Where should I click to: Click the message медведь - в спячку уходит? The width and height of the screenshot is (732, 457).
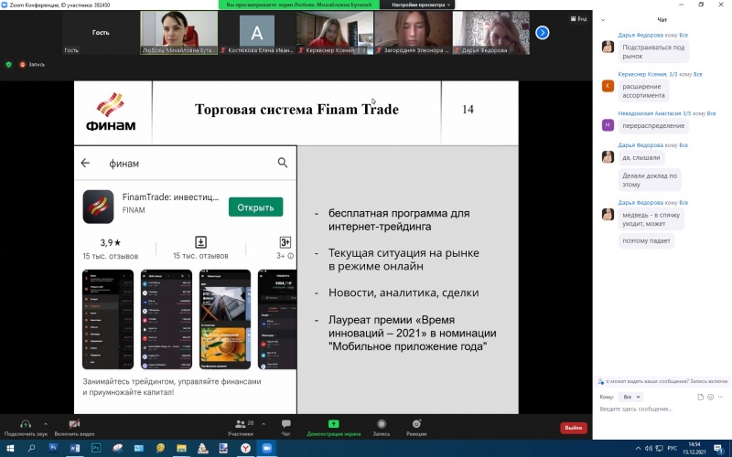pos(651,219)
